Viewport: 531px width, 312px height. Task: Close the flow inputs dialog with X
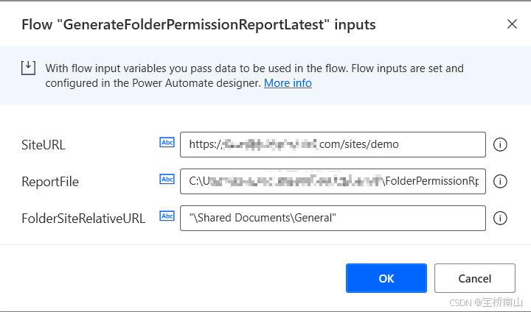(512, 24)
